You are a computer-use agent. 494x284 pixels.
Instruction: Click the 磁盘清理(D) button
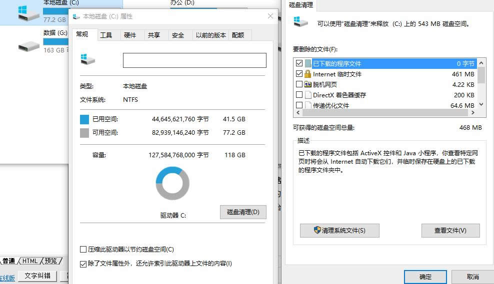[x=243, y=212]
